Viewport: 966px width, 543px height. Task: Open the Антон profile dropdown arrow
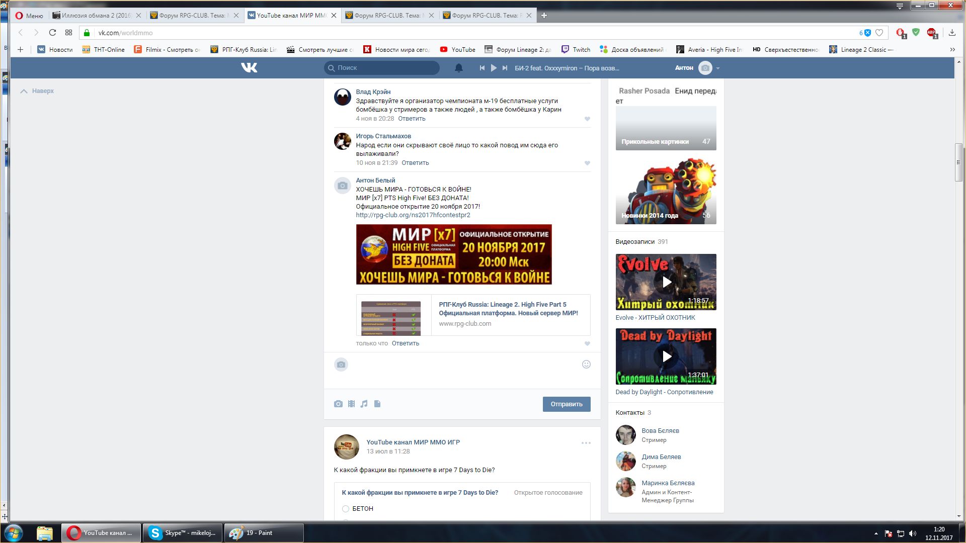[718, 68]
